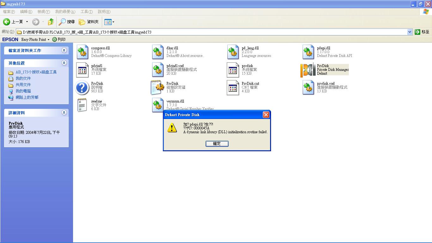The image size is (432, 243).
Task: Open the Search toolbar button
Action: (67, 22)
